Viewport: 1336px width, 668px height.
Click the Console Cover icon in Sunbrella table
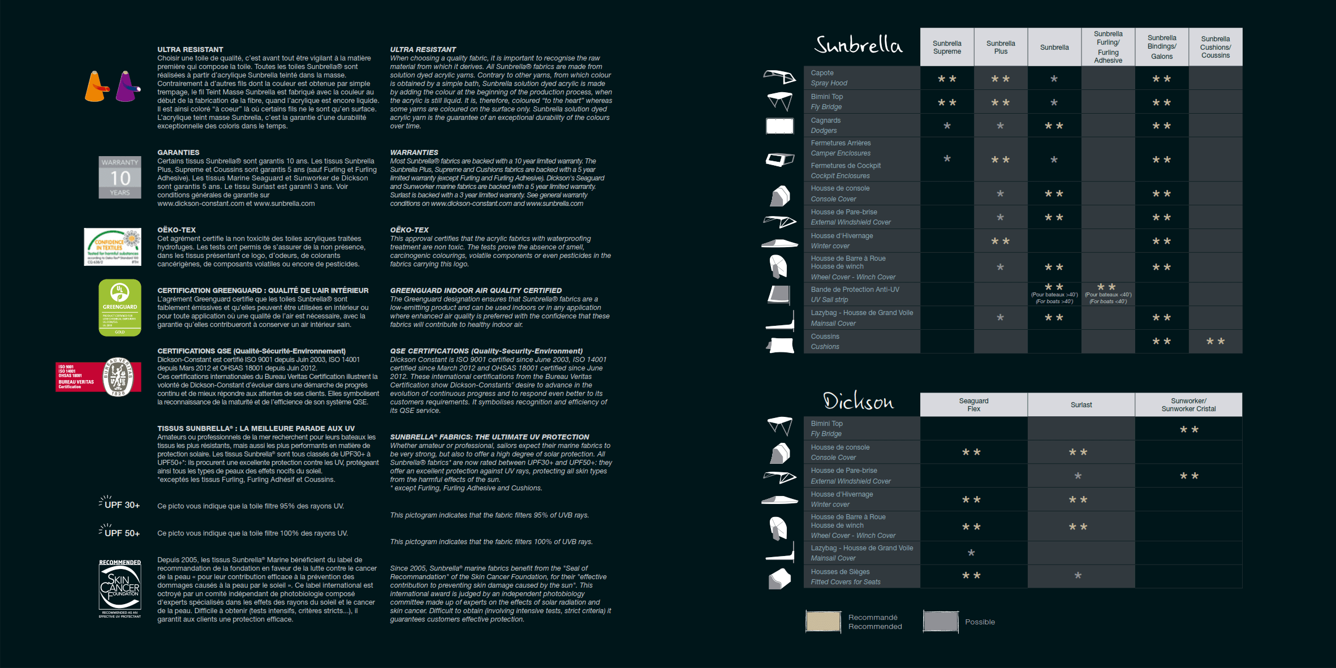(779, 196)
